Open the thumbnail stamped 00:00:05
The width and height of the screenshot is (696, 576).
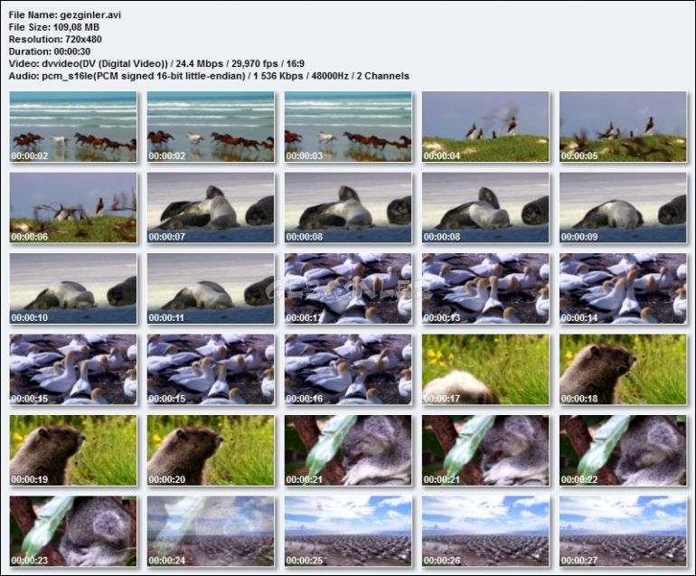[623, 127]
